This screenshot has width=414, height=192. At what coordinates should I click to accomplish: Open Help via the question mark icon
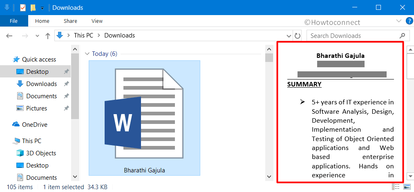tap(409, 21)
